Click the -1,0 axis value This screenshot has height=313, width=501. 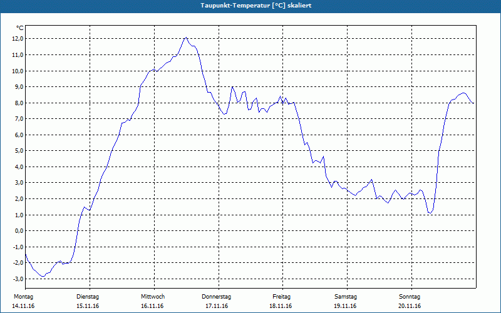(18, 247)
